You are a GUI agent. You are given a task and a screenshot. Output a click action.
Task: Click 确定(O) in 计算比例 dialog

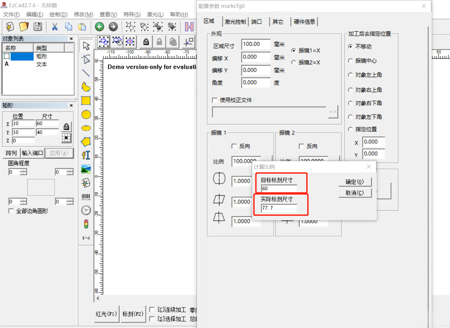tap(355, 182)
